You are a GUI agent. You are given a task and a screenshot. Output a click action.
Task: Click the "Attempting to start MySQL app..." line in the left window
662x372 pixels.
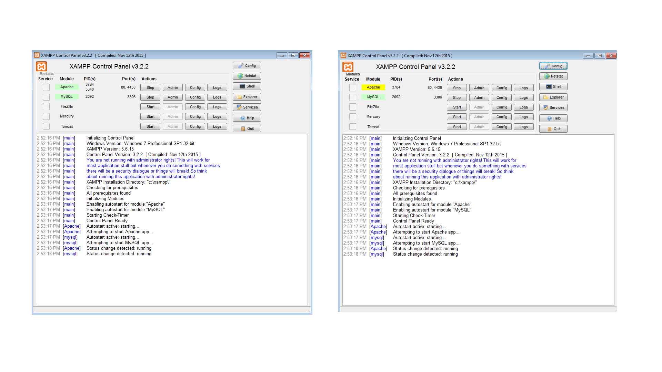120,242
